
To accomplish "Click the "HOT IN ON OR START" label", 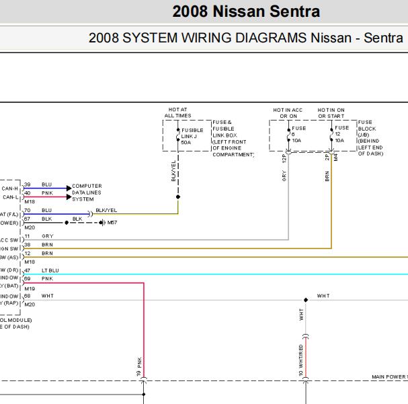I will coord(331,113).
